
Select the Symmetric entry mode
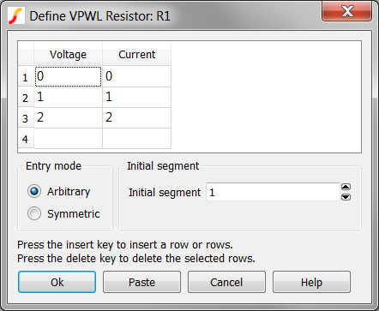34,213
